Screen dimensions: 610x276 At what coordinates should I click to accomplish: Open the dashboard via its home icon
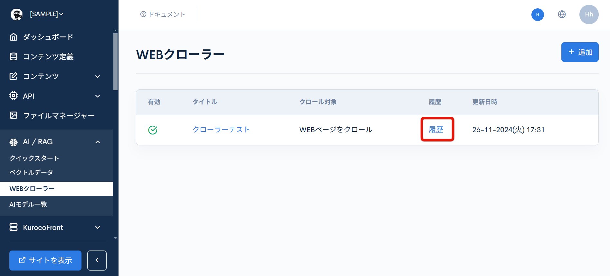[13, 37]
